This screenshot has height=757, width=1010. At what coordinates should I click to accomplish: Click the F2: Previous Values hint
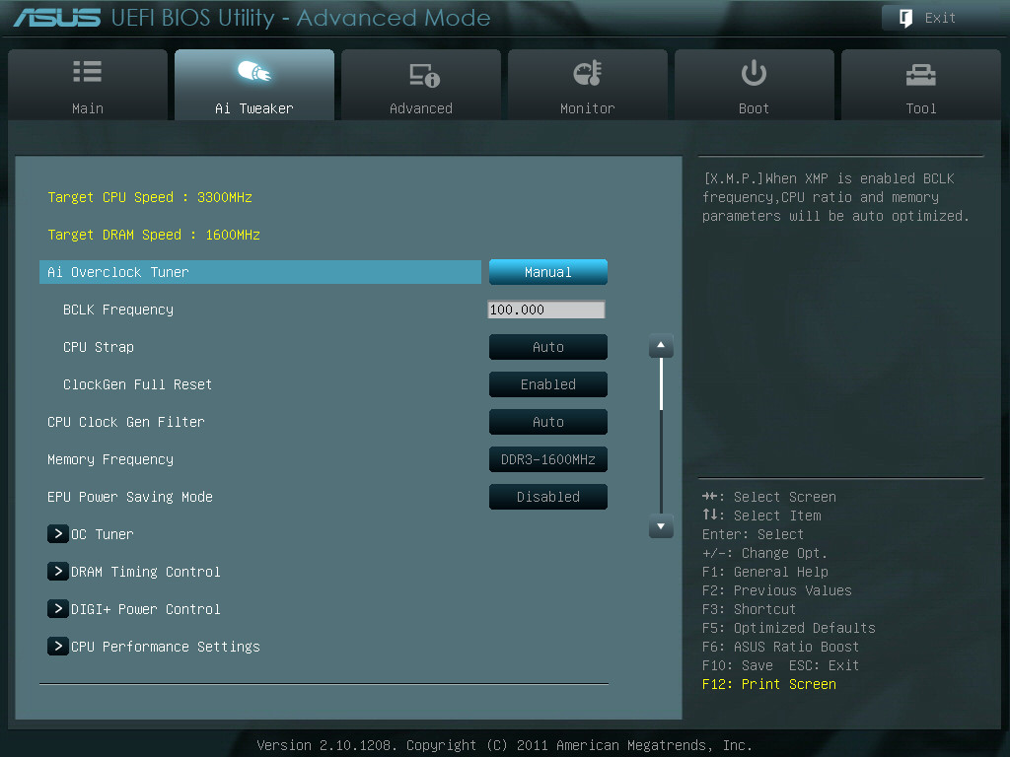[777, 590]
